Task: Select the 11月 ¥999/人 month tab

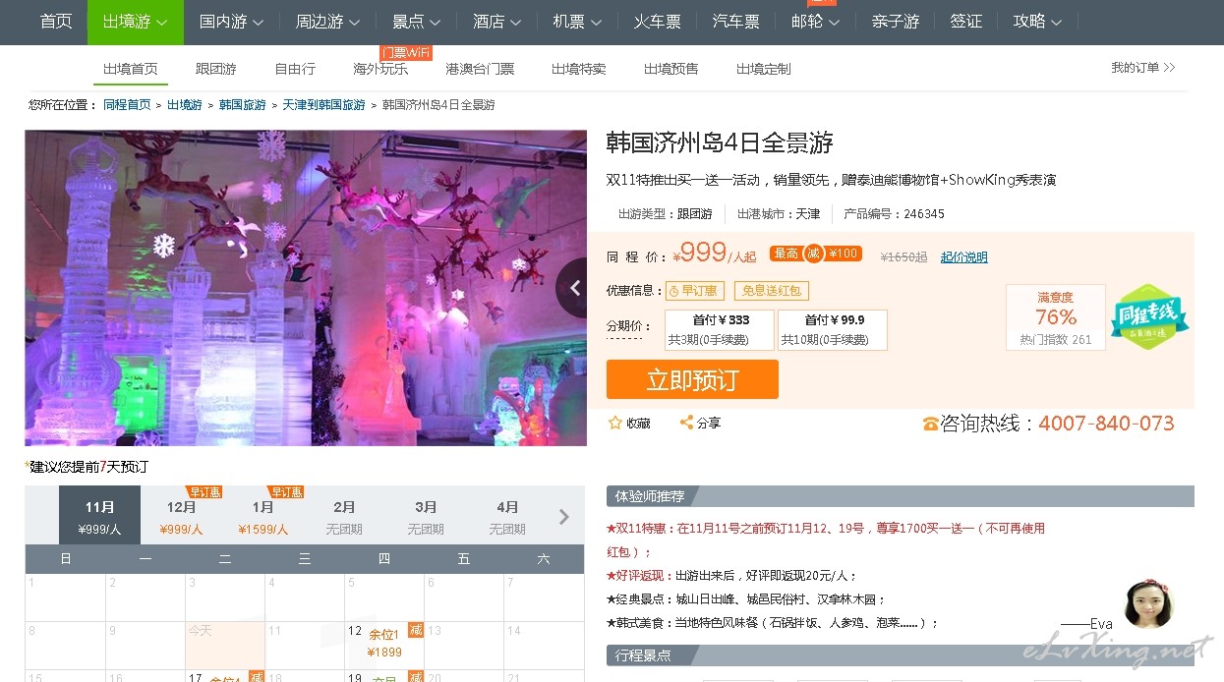Action: coord(100,517)
